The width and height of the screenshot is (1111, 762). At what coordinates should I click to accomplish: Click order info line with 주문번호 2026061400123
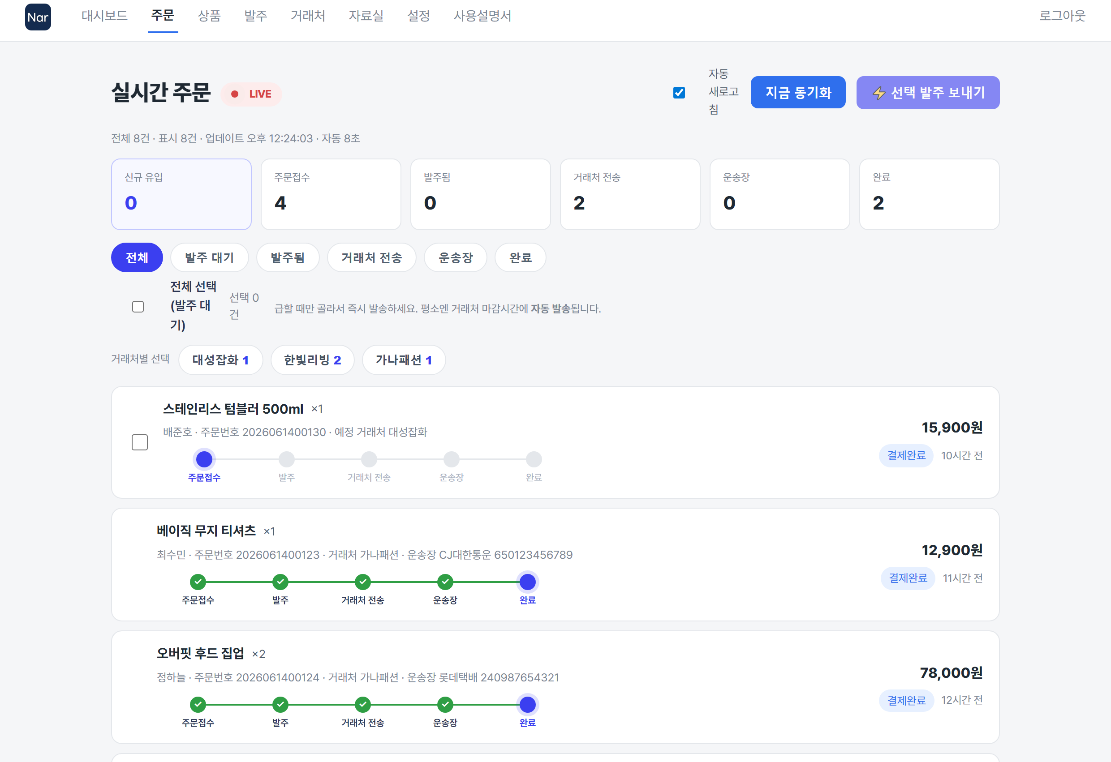coord(365,555)
